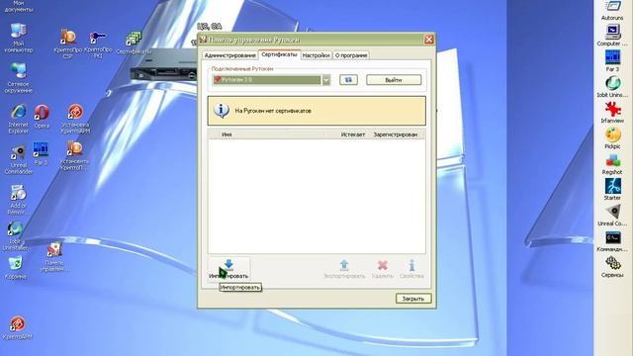Launch Командная строка from side panel

[x=612, y=241]
